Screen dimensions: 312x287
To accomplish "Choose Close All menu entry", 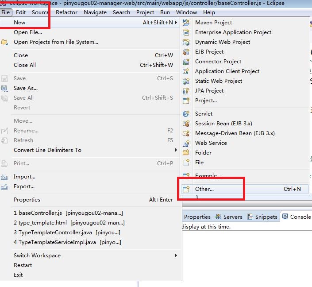I will click(x=89, y=65).
